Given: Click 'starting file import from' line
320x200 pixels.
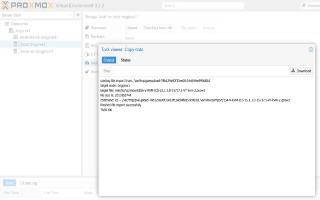Looking at the screenshot, I should (x=155, y=81).
